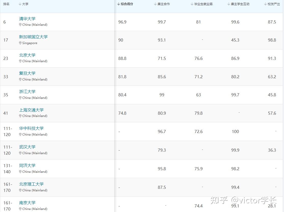Open the 复旦大学 university link

[x=27, y=73]
